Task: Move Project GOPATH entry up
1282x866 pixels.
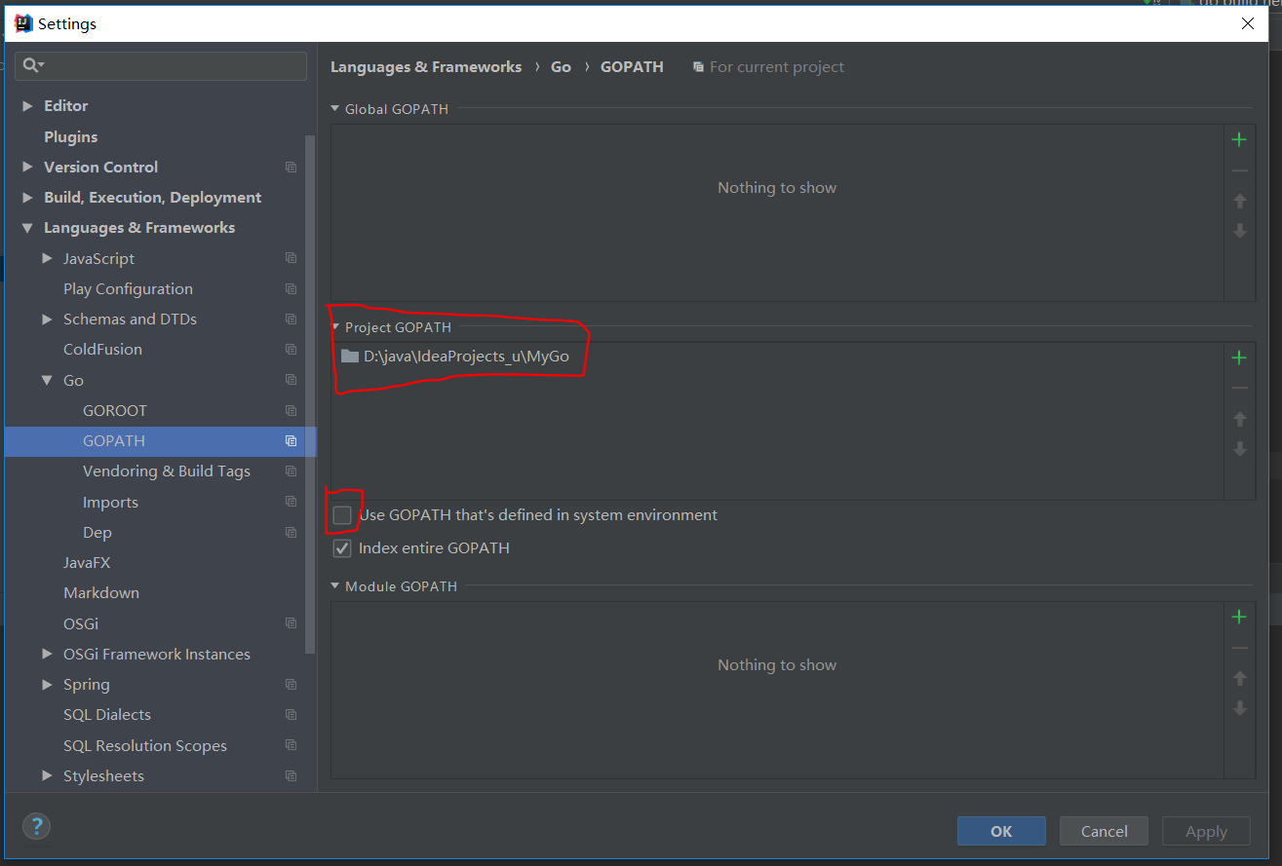Action: tap(1239, 419)
